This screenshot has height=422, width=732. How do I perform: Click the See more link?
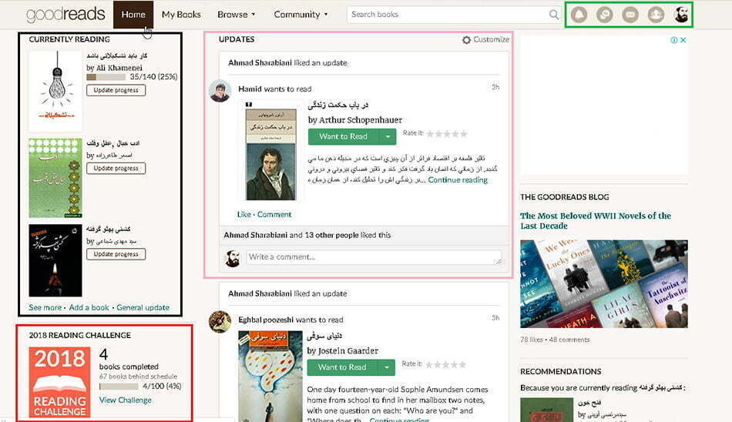[45, 307]
